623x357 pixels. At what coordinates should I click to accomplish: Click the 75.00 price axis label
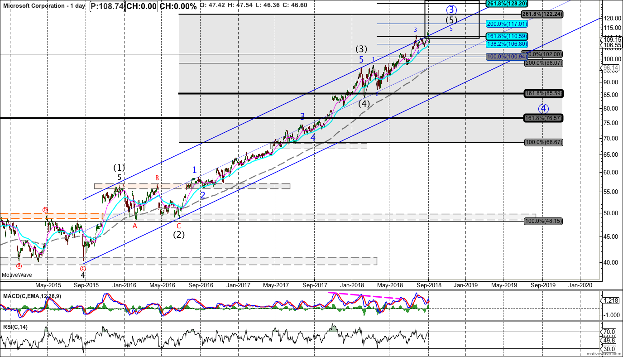(611, 123)
